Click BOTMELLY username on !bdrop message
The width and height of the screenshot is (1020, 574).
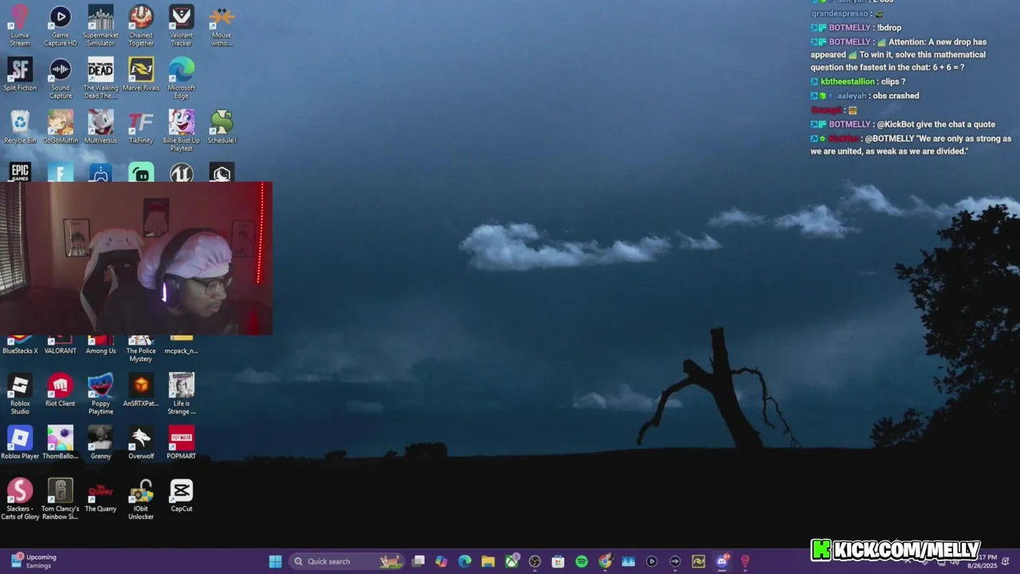click(x=849, y=28)
